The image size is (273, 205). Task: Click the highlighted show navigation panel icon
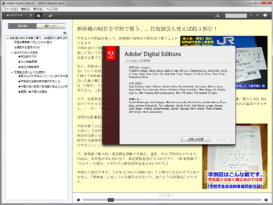(x=39, y=16)
